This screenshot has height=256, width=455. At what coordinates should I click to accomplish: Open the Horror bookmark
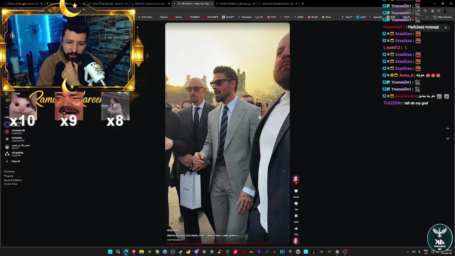point(177,17)
